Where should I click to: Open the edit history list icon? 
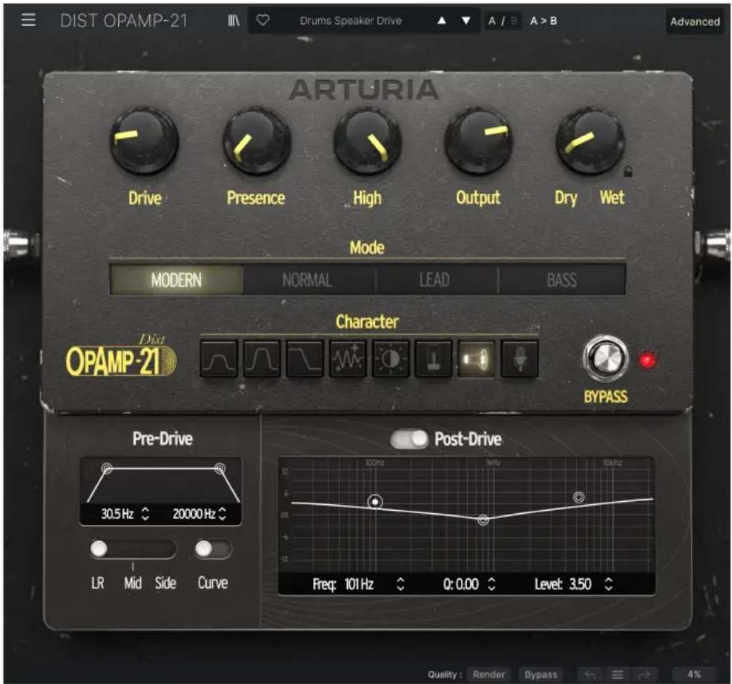[x=618, y=674]
